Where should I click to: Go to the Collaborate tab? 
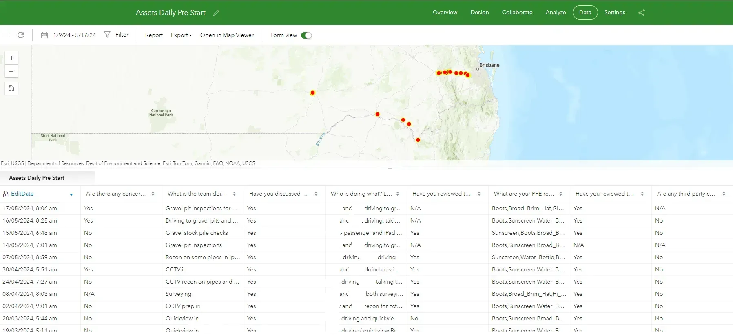(x=517, y=13)
